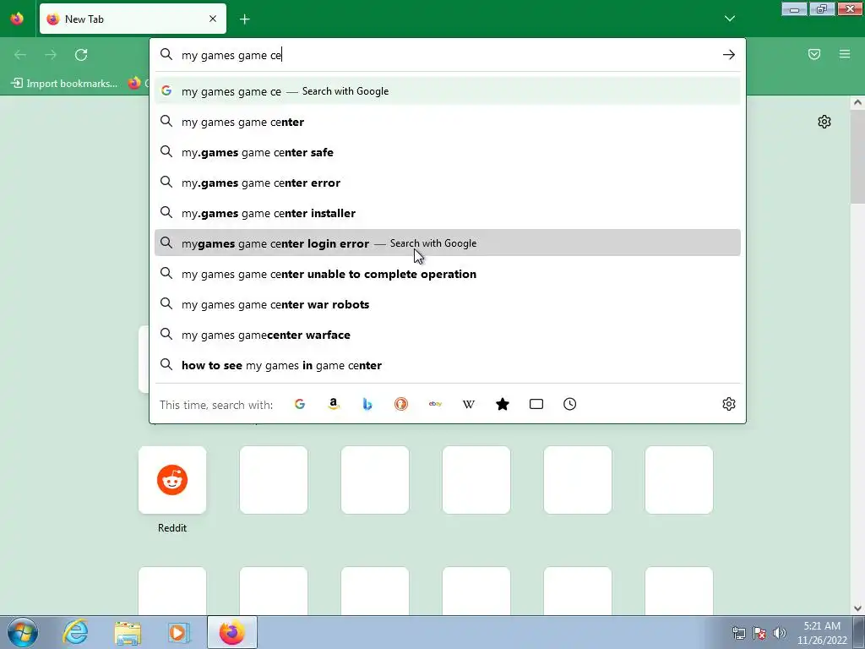Select 'game center war robots' suggestion
The height and width of the screenshot is (649, 865).
(x=448, y=304)
